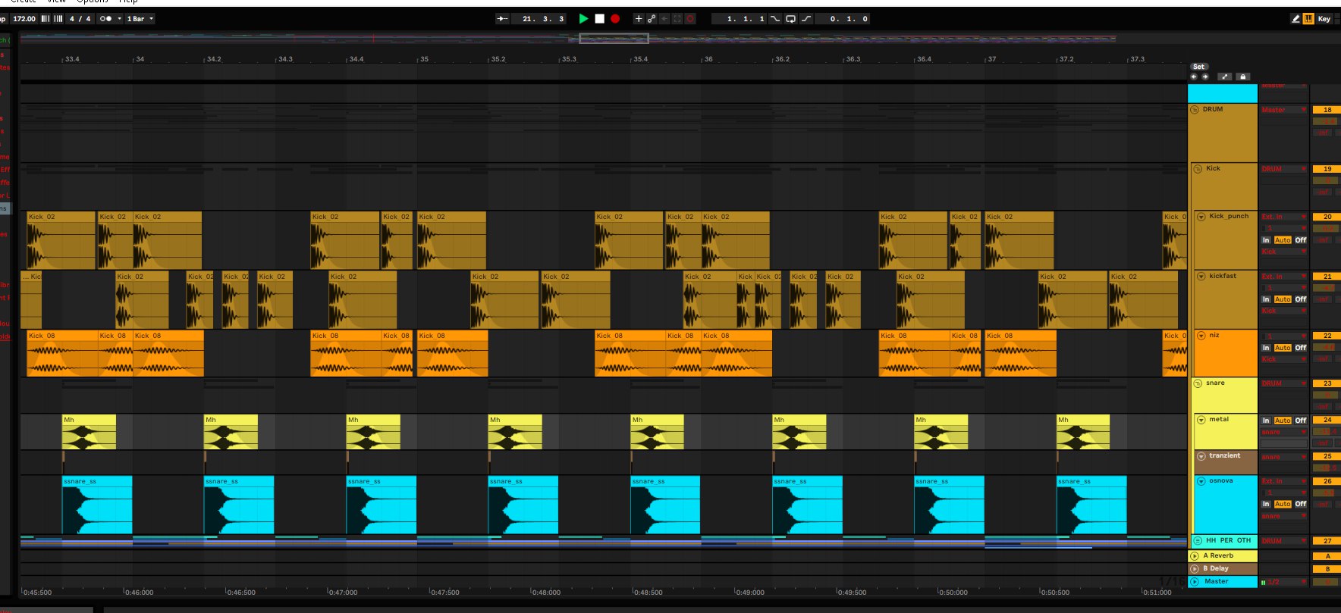Arm the red arrangement Record button
1341x613 pixels.
click(615, 19)
